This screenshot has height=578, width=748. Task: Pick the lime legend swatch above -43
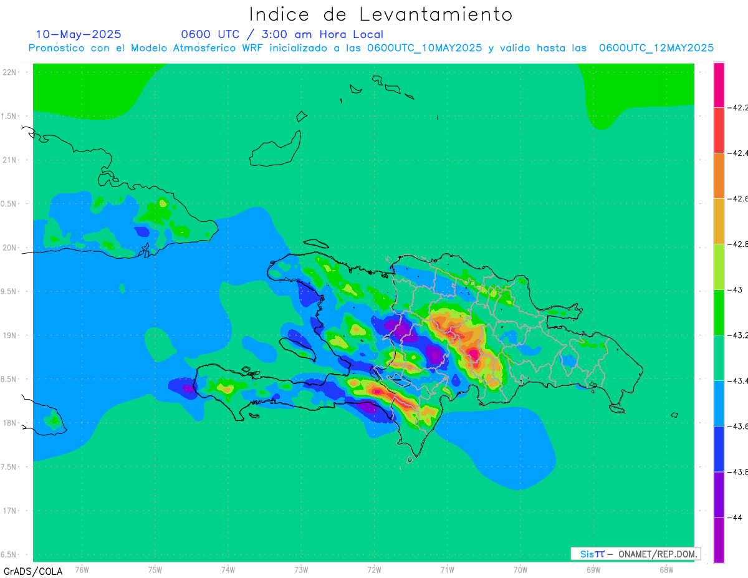[719, 267]
